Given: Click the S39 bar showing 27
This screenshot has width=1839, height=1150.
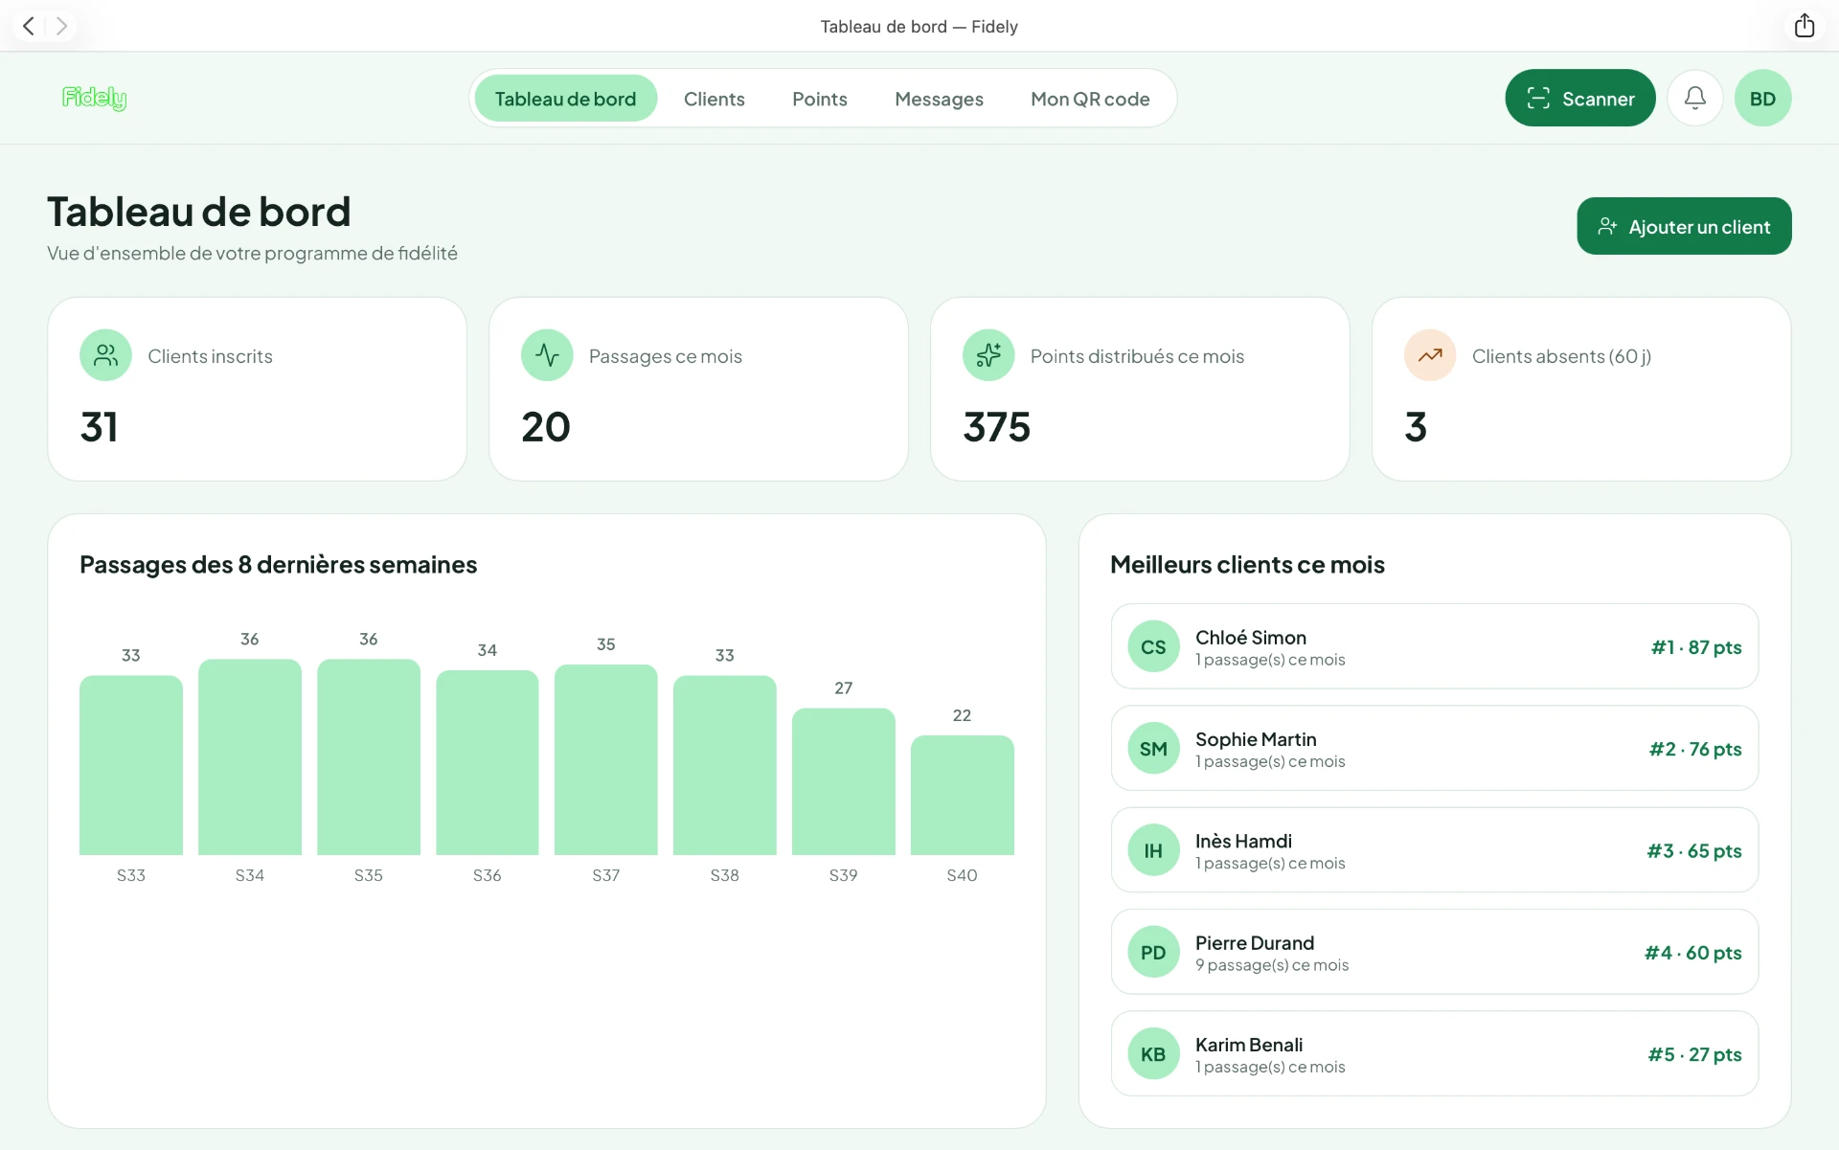Looking at the screenshot, I should [x=844, y=781].
